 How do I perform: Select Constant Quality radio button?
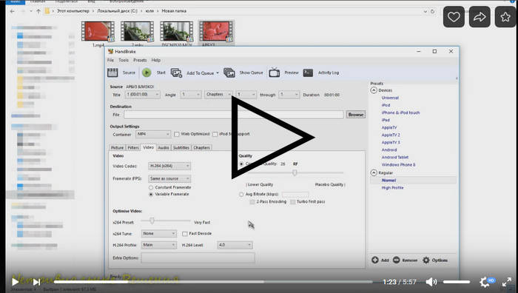[241, 164]
